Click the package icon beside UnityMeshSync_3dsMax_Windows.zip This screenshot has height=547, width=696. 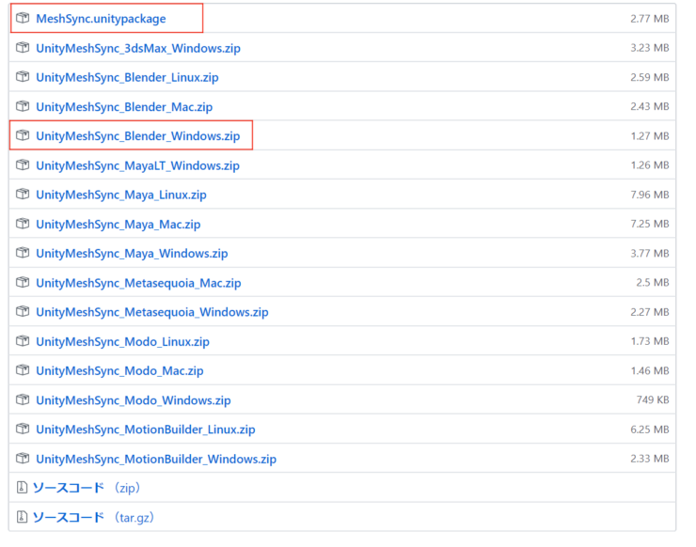pos(23,48)
